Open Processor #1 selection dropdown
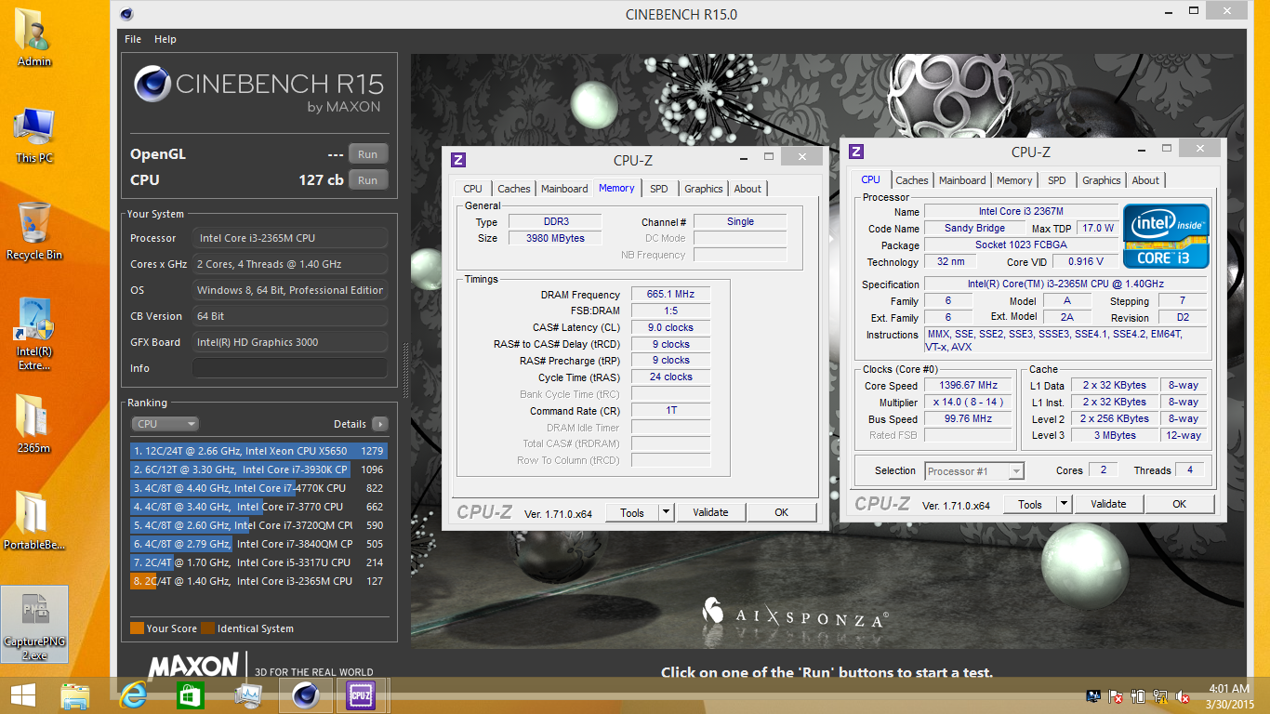This screenshot has width=1270, height=714. 973,471
